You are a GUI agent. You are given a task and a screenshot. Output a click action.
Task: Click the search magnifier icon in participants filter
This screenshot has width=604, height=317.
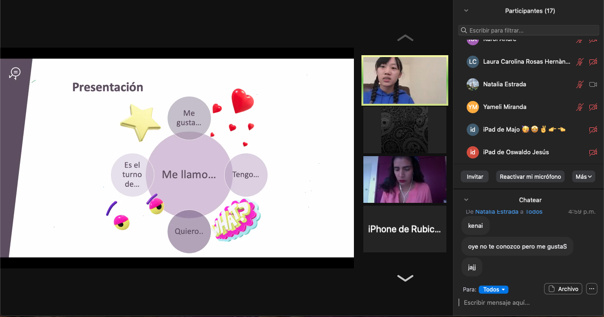pyautogui.click(x=464, y=30)
